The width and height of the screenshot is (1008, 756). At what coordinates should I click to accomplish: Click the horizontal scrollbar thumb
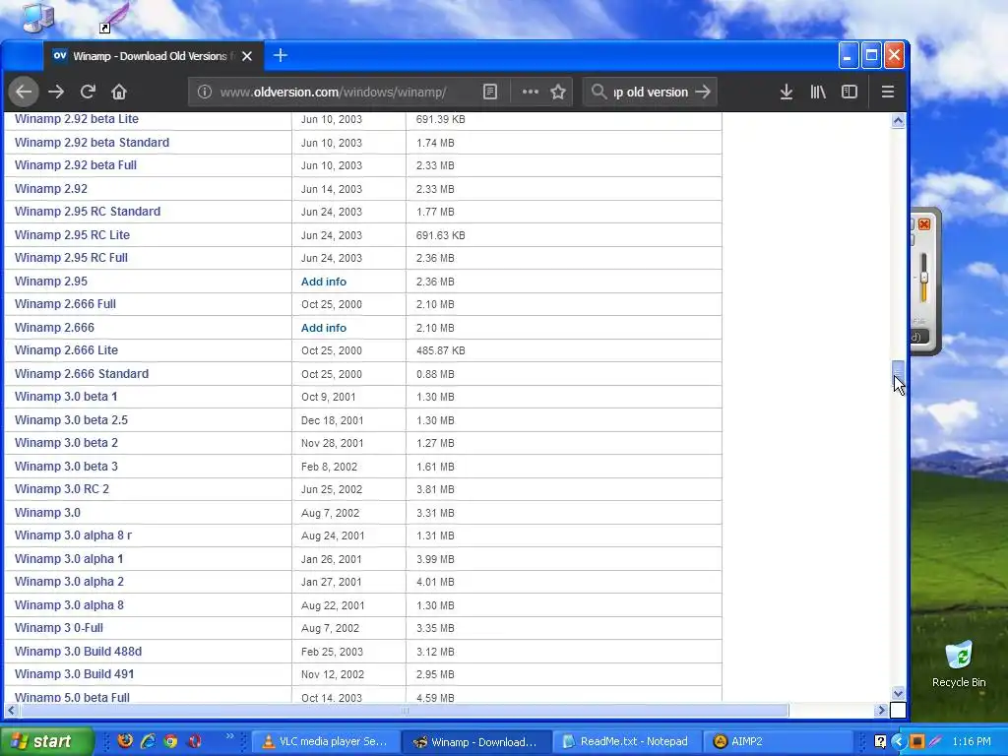pyautogui.click(x=405, y=711)
